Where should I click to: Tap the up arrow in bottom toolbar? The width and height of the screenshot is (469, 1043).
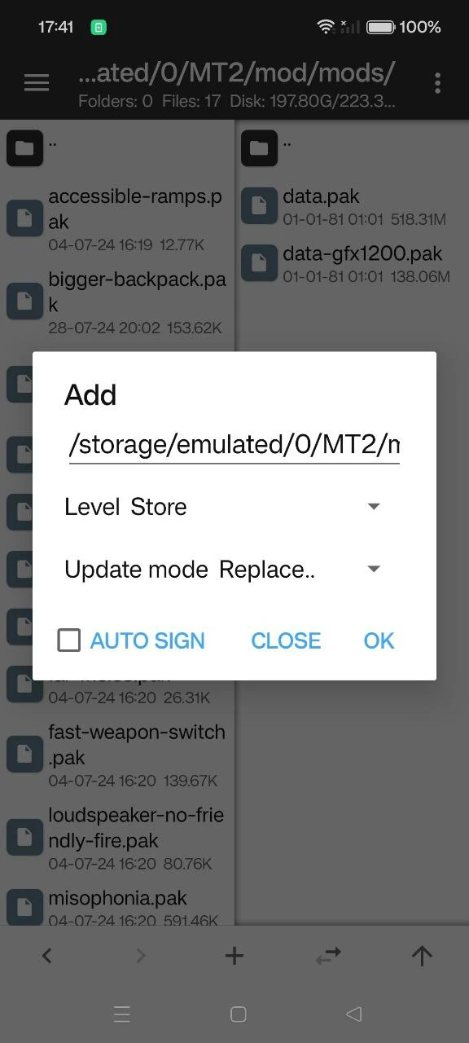tap(422, 956)
